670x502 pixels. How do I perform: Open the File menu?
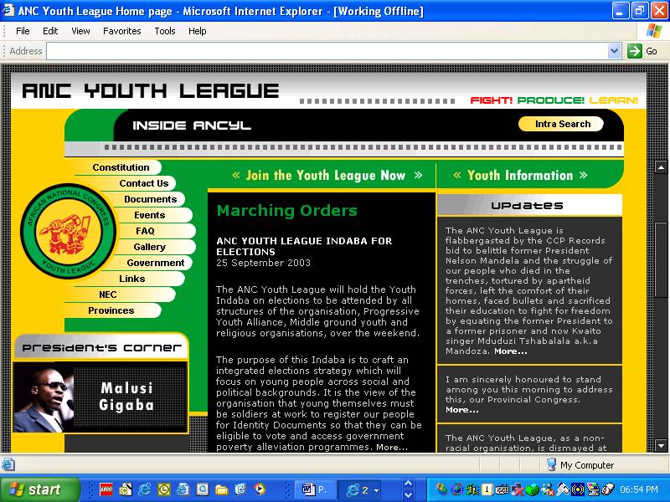(x=23, y=31)
